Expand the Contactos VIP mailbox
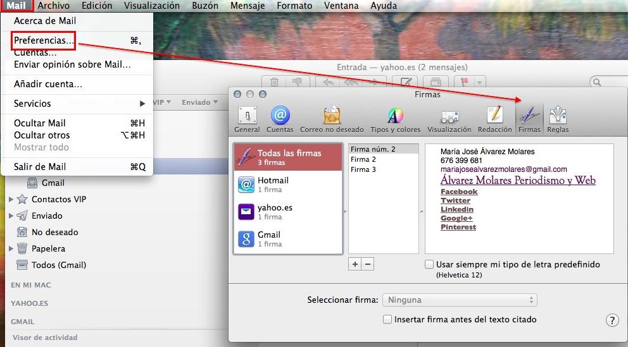The image size is (628, 347). [11, 200]
